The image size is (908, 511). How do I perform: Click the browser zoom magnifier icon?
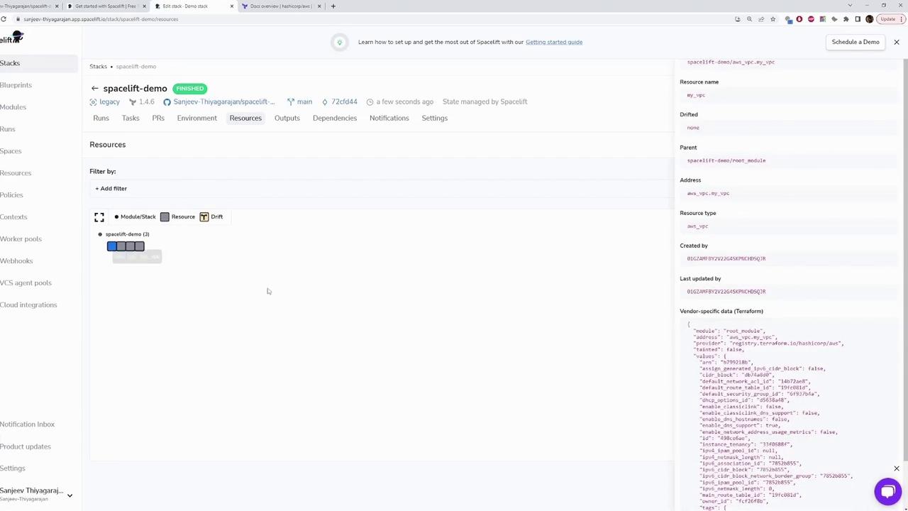[749, 19]
